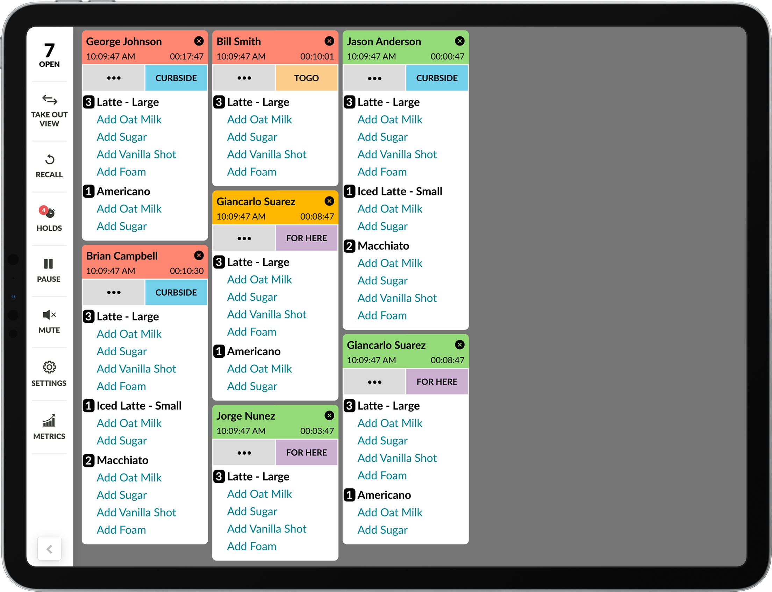
Task: Open the Recall orders icon
Action: 49,166
